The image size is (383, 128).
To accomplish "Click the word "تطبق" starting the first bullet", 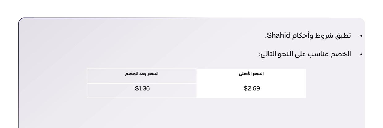I will tap(343, 36).
